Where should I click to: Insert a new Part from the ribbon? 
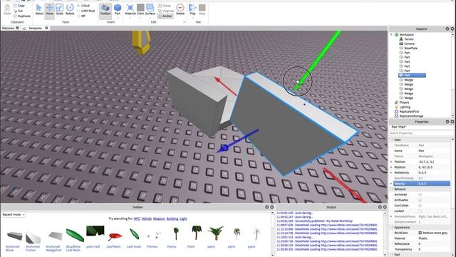(x=118, y=9)
